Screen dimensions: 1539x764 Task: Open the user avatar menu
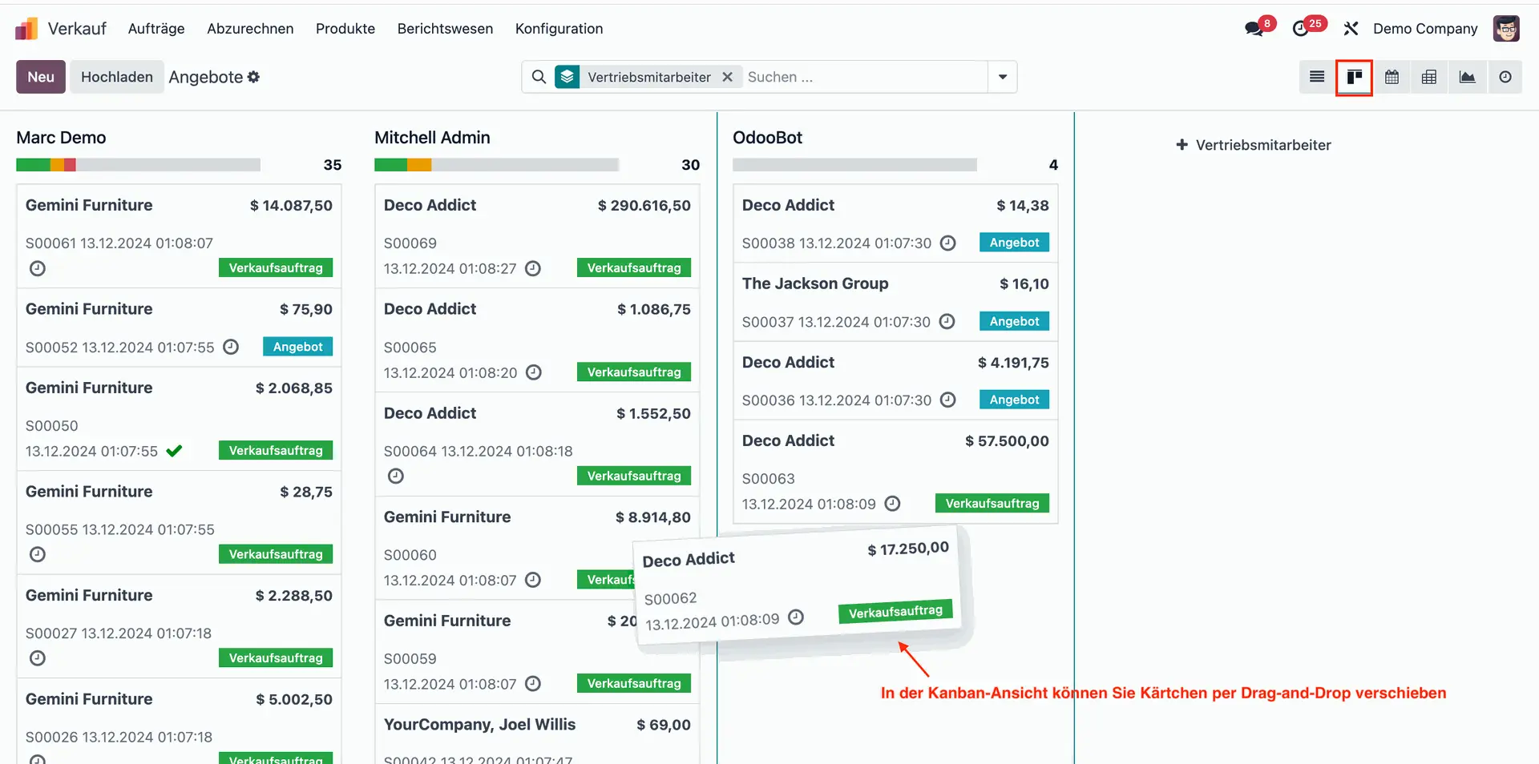[1506, 29]
